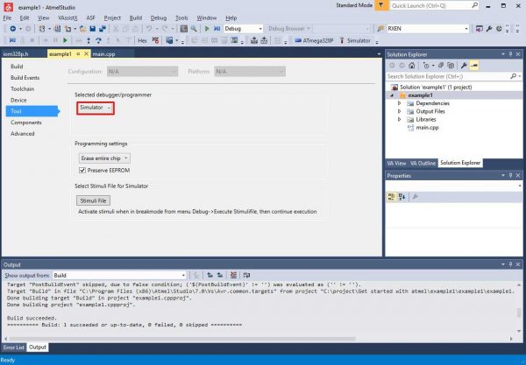
Task: Open the Erase entire chip dropdown
Action: 104,158
